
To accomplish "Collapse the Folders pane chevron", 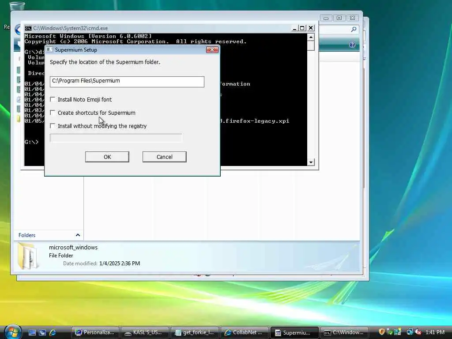I will pyautogui.click(x=78, y=235).
